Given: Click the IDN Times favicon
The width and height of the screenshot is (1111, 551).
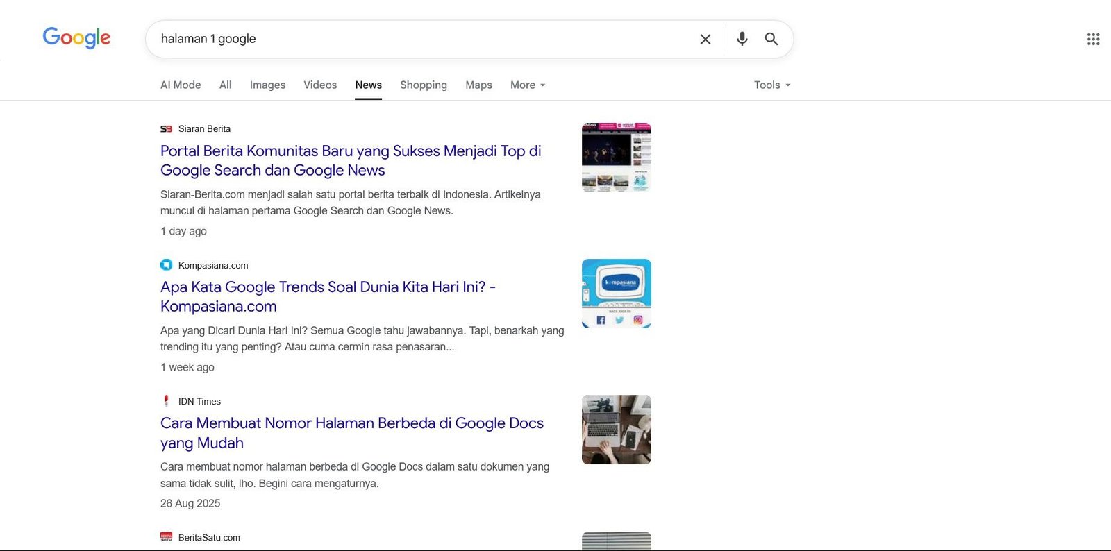Looking at the screenshot, I should click(x=166, y=401).
